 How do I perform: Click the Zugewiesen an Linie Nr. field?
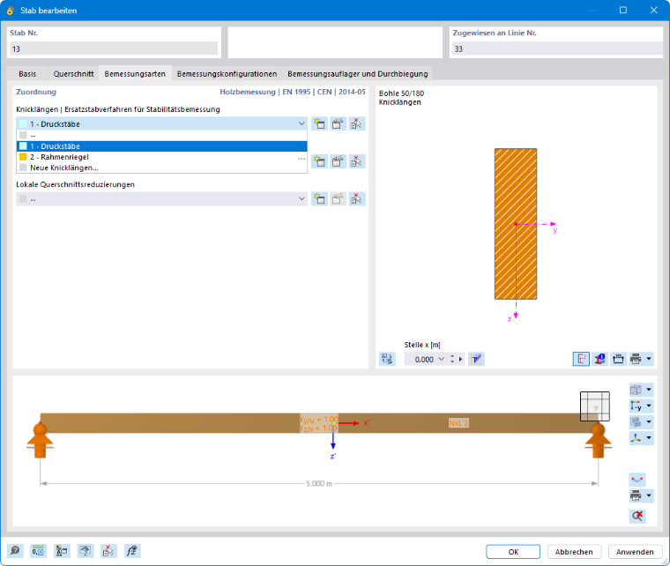pyautogui.click(x=558, y=48)
